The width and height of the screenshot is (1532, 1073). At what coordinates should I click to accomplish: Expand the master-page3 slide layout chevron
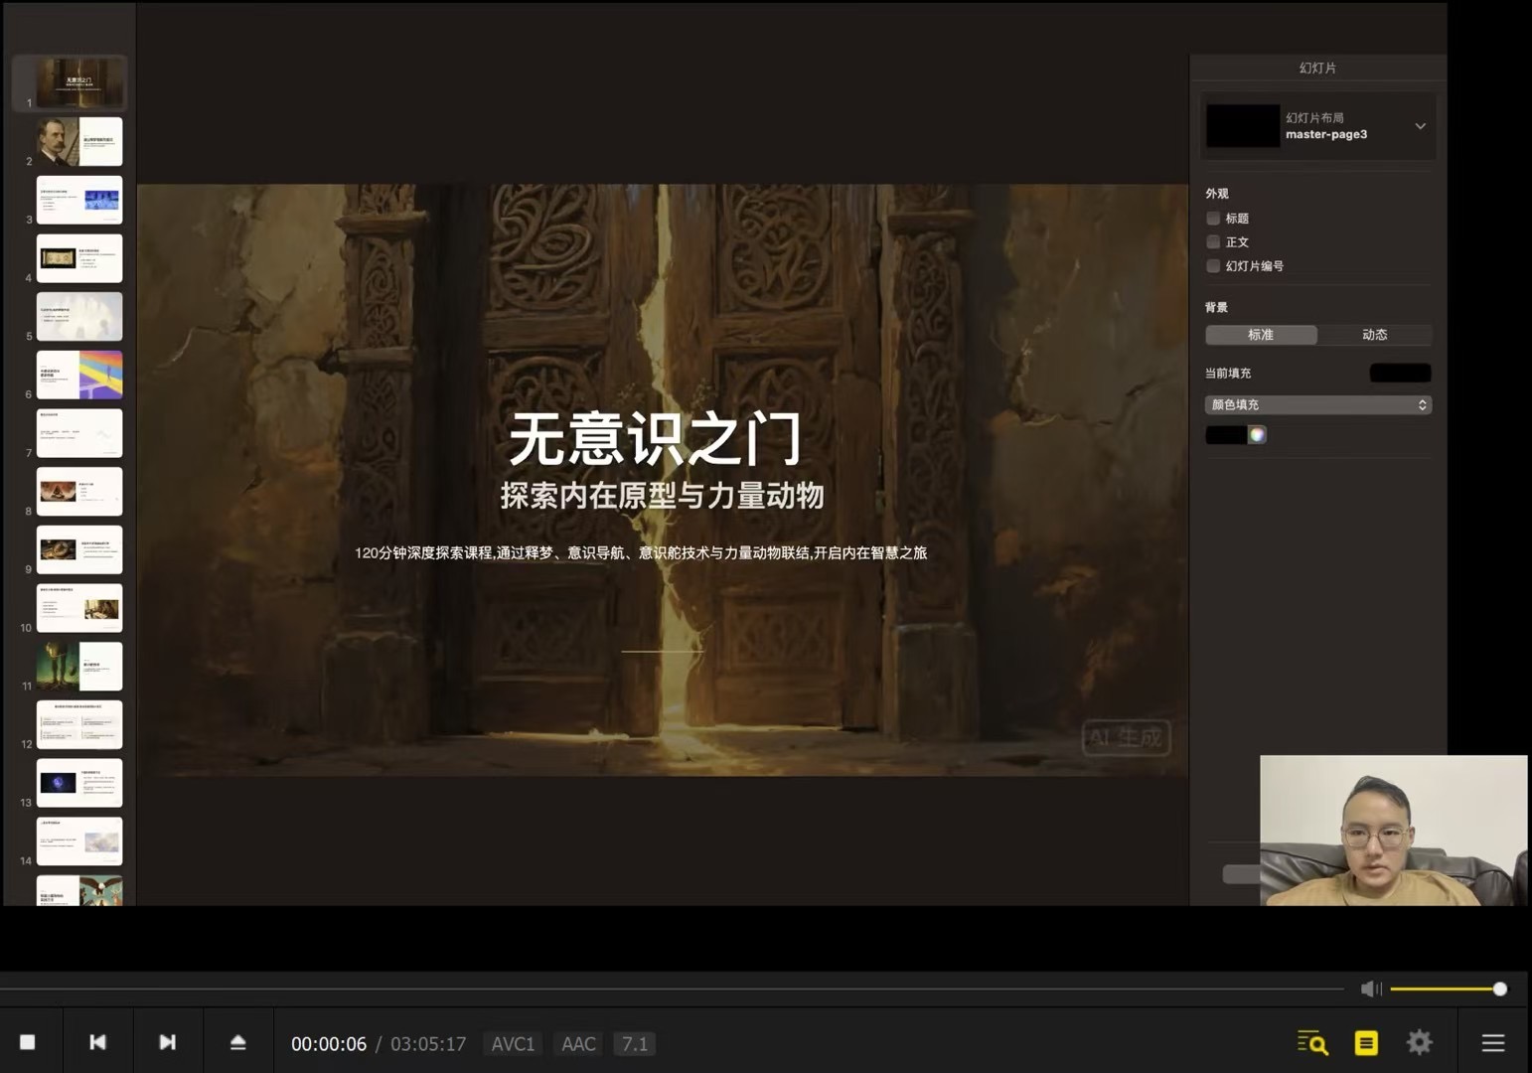pos(1420,126)
